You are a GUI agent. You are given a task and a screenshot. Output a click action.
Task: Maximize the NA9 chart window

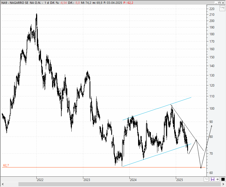219,3
